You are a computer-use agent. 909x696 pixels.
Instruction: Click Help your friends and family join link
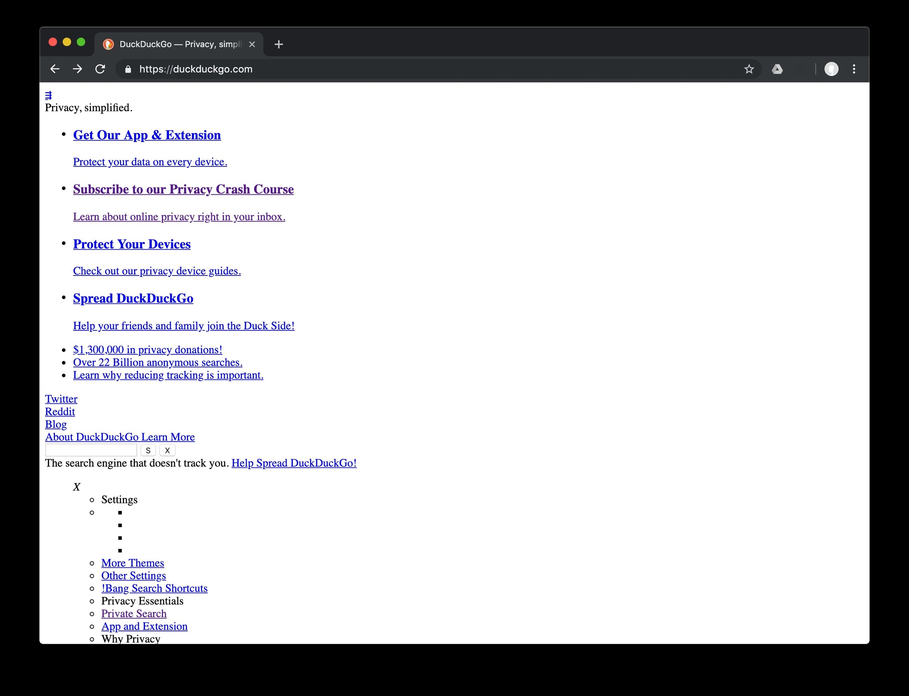tap(184, 326)
